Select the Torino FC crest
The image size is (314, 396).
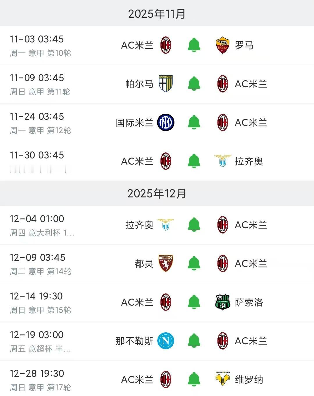point(166,263)
